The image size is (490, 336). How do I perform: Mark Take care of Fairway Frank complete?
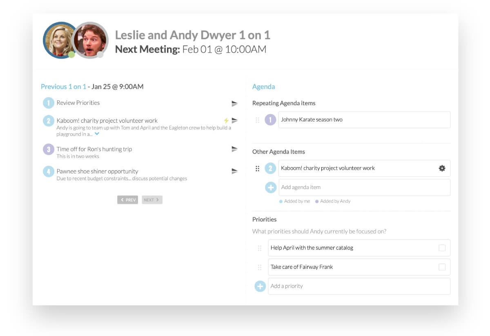point(442,267)
